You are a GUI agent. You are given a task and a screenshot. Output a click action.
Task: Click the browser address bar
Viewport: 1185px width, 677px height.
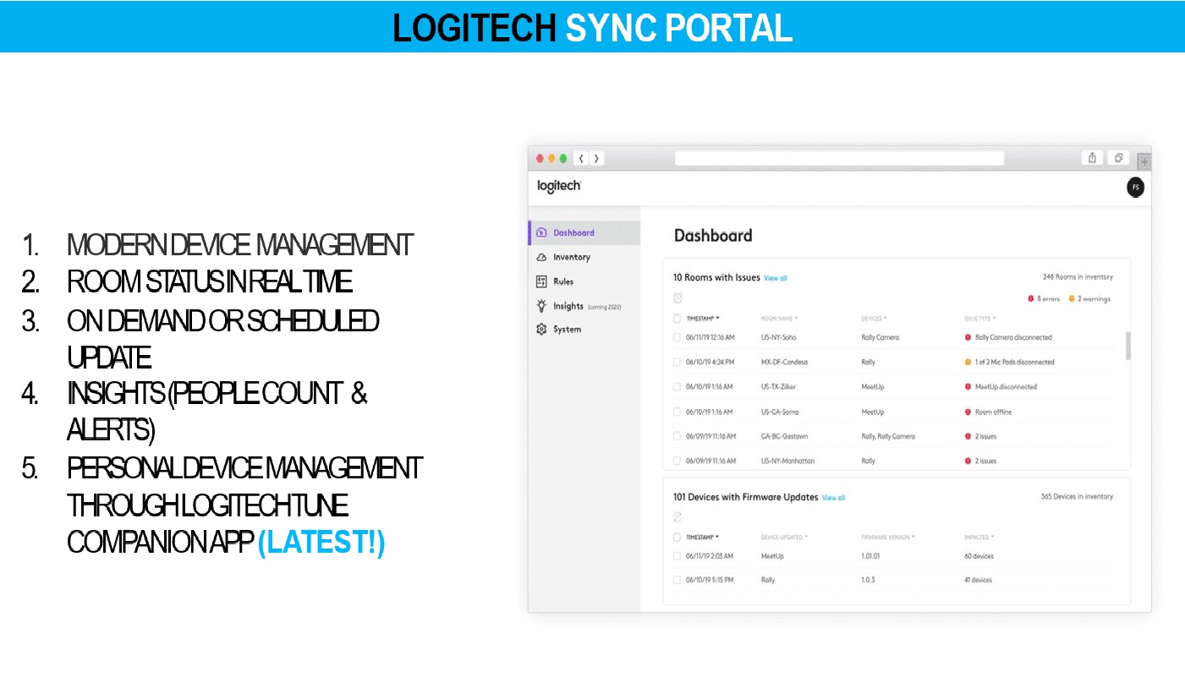(839, 158)
